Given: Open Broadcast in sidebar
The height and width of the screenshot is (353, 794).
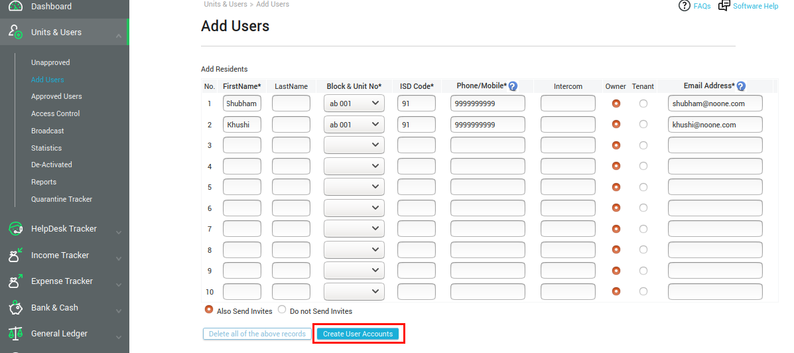Looking at the screenshot, I should point(48,131).
